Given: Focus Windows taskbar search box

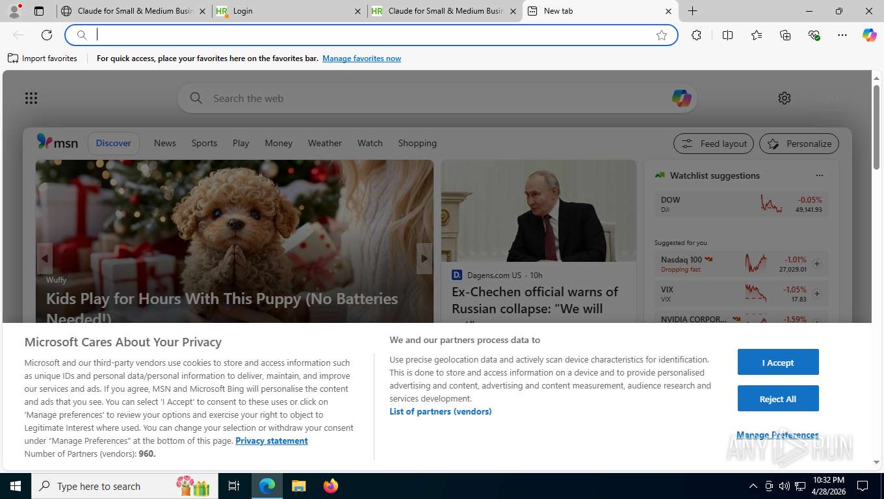Looking at the screenshot, I should point(125,486).
